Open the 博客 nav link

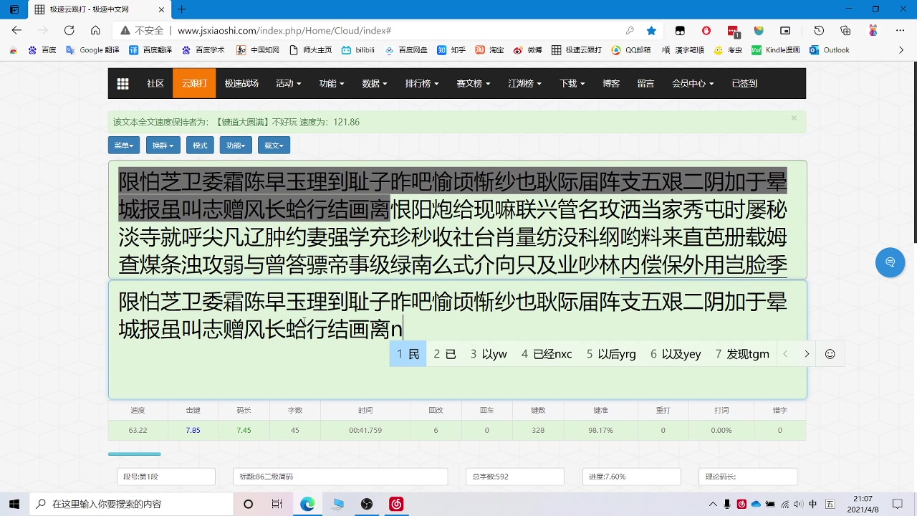(611, 83)
